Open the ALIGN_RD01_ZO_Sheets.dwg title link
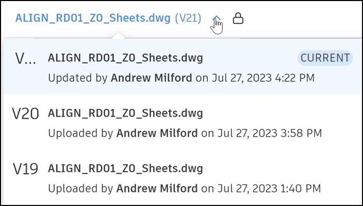 tap(93, 18)
